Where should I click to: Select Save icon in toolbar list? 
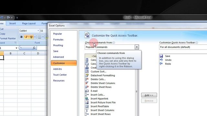161,56
